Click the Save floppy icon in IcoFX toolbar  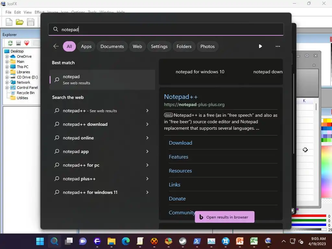point(30,22)
